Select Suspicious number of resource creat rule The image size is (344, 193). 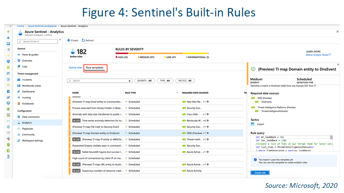155,171
